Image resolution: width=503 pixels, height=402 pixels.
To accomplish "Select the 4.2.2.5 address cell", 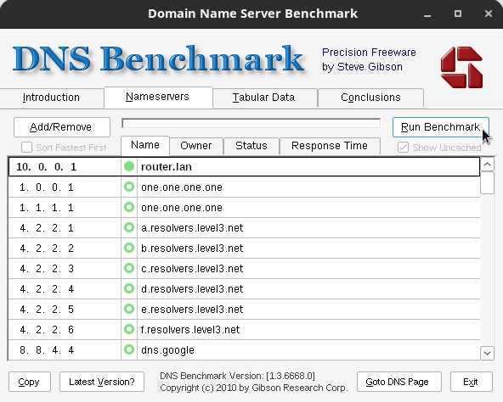I will [65, 309].
